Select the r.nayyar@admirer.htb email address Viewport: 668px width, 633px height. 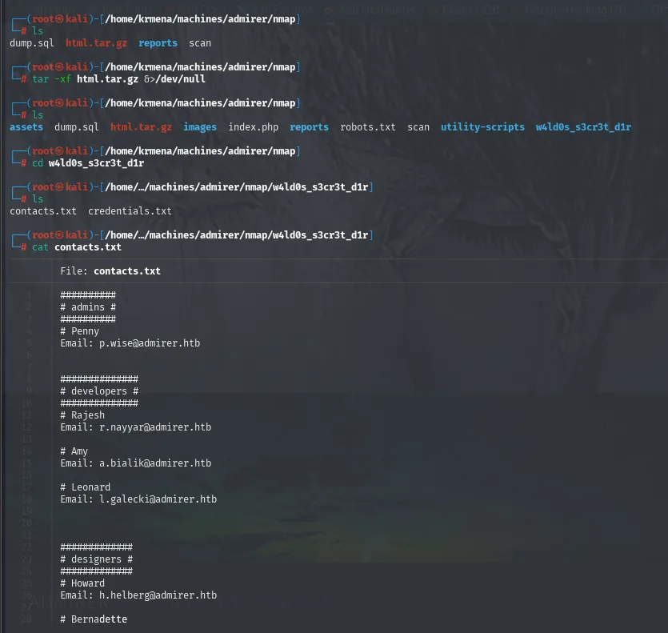pos(155,427)
